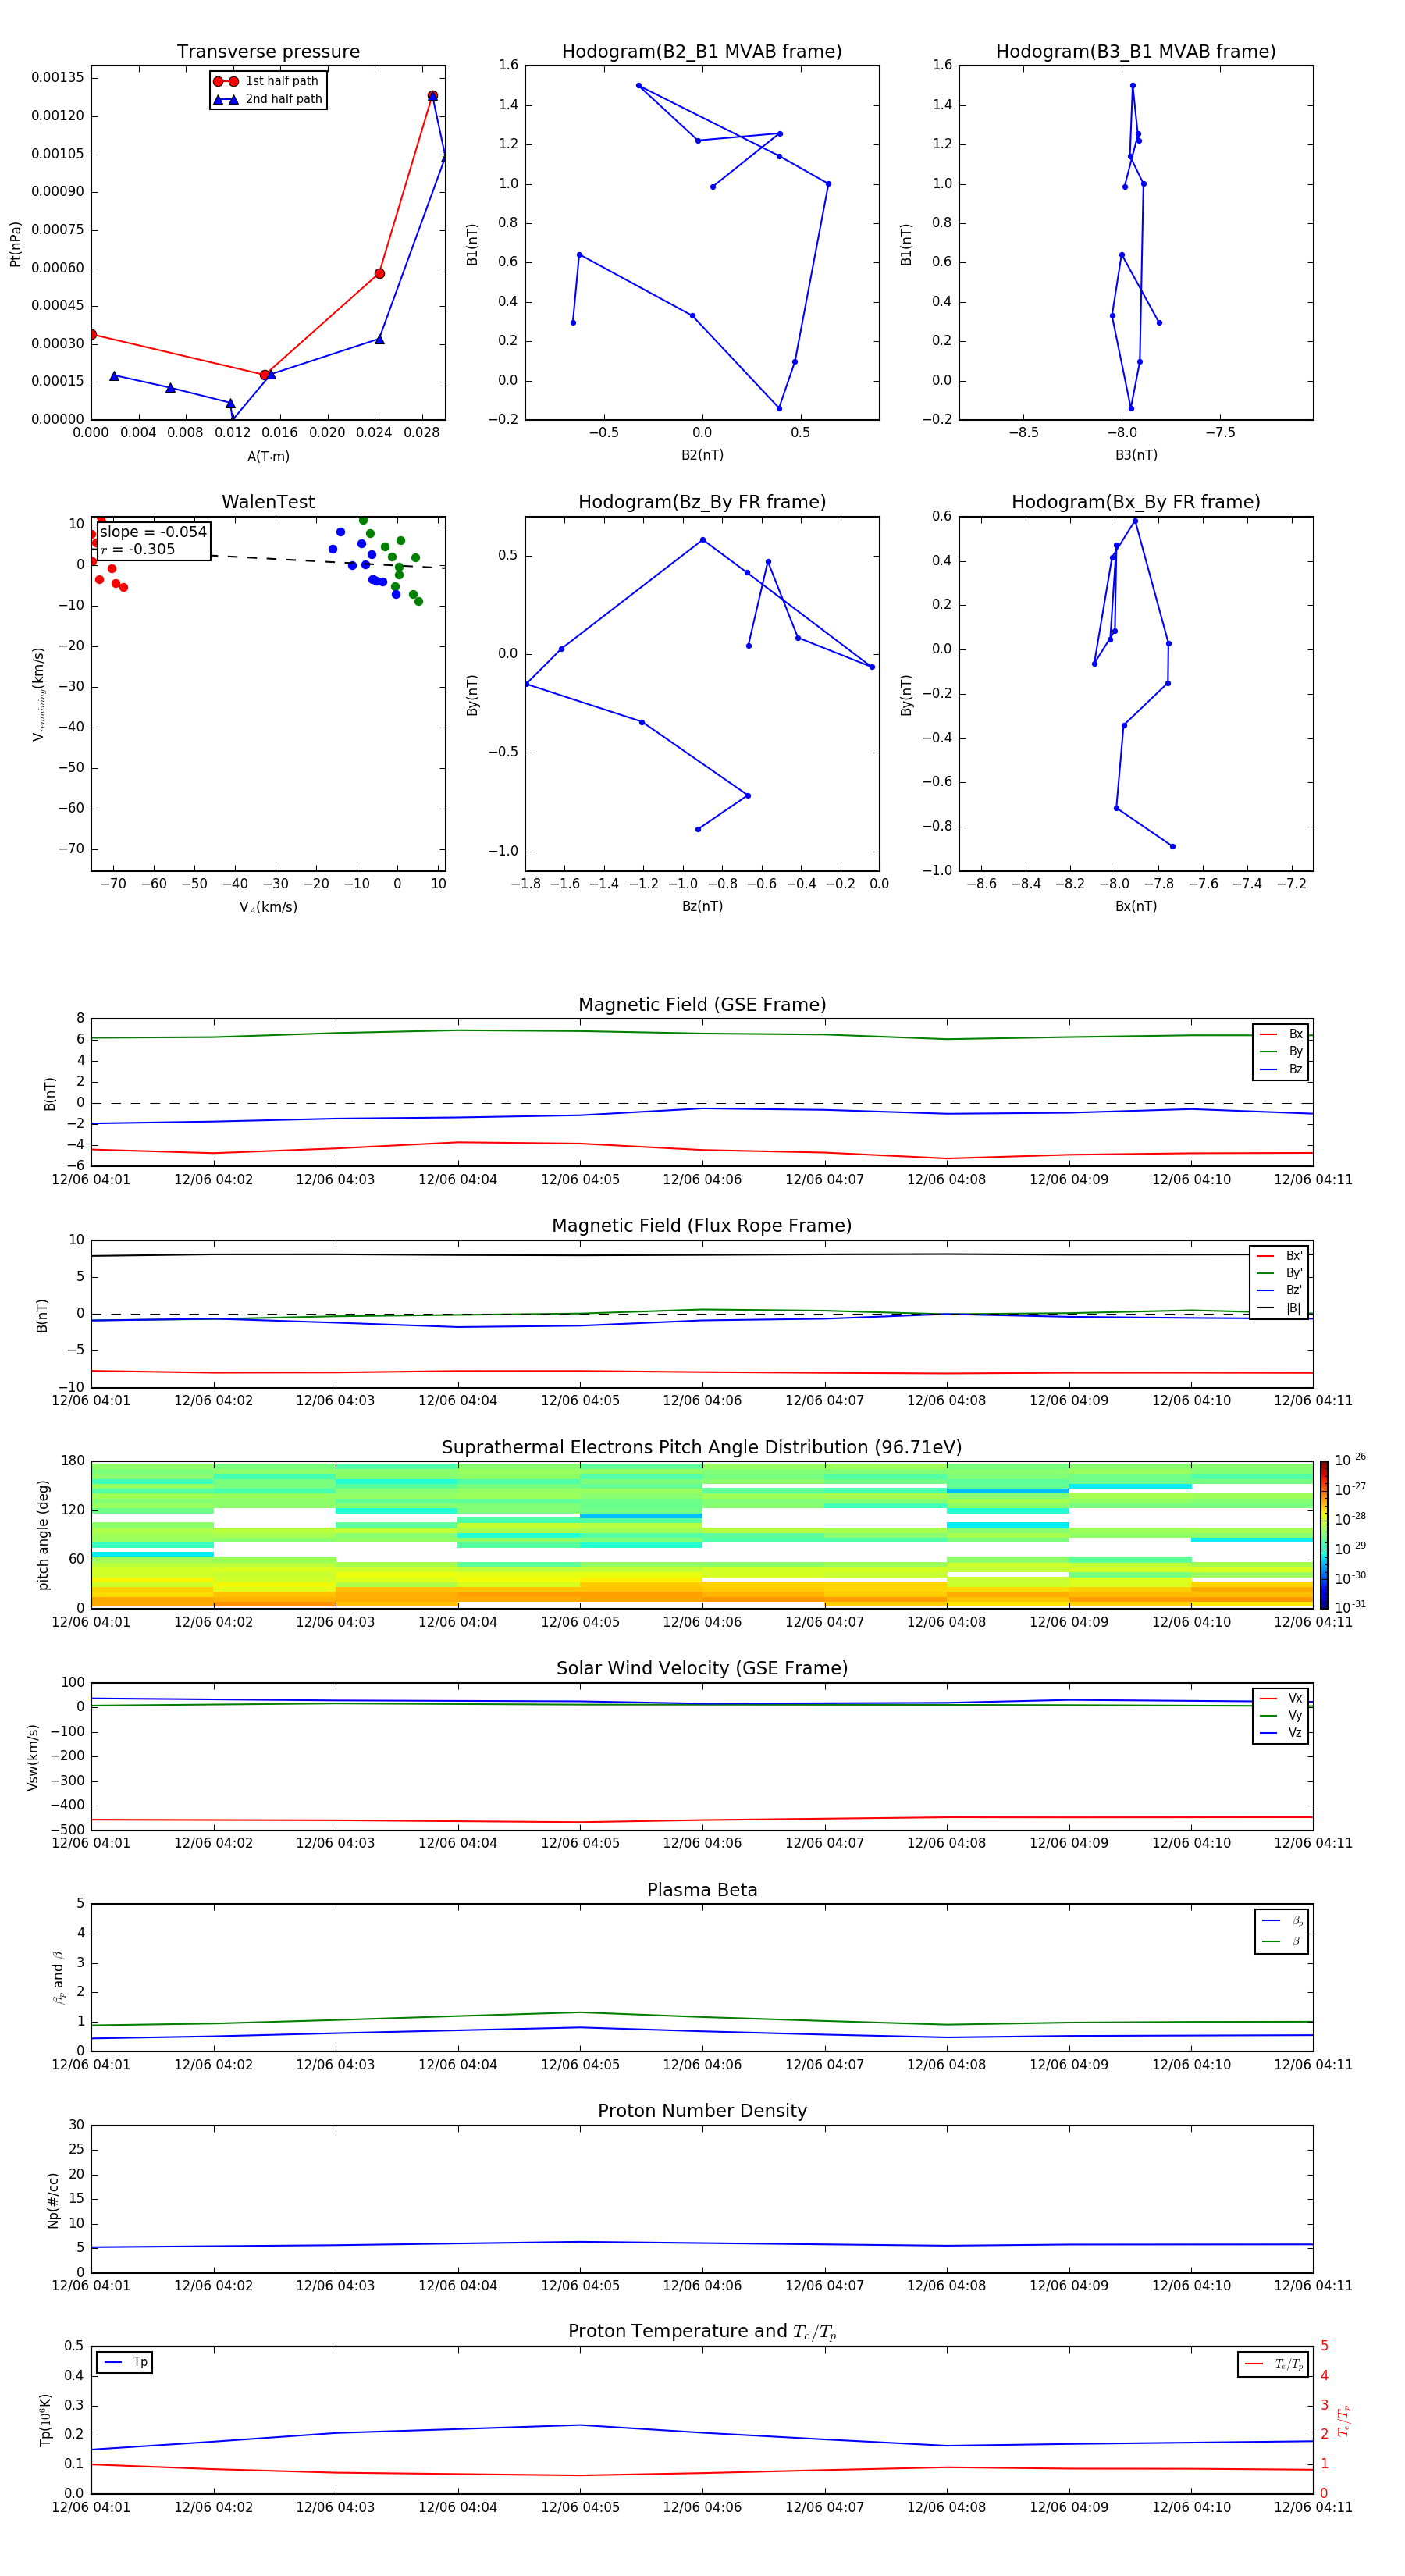Select the Te/Tp legend box in the temperature plot

(1273, 2364)
